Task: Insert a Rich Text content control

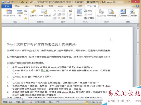Action: (55, 11)
